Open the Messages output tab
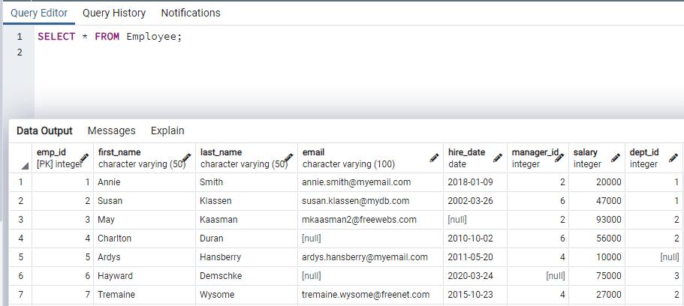The height and width of the screenshot is (306, 684). (111, 130)
